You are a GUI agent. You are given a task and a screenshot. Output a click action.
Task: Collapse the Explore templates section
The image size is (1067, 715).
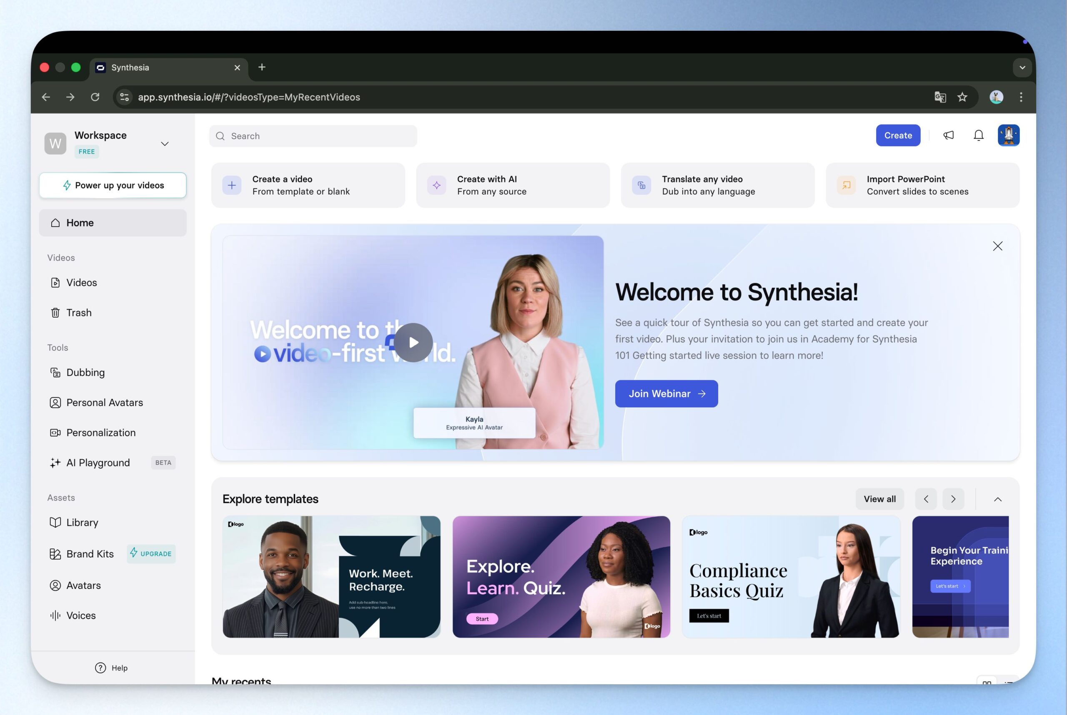click(x=998, y=499)
